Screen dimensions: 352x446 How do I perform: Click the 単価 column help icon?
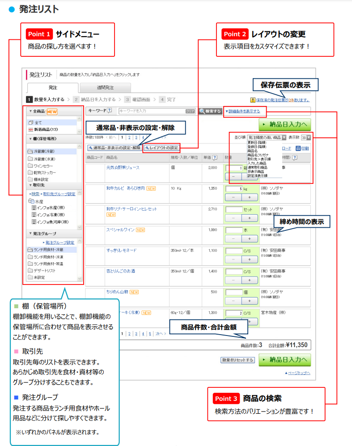tap(215, 157)
